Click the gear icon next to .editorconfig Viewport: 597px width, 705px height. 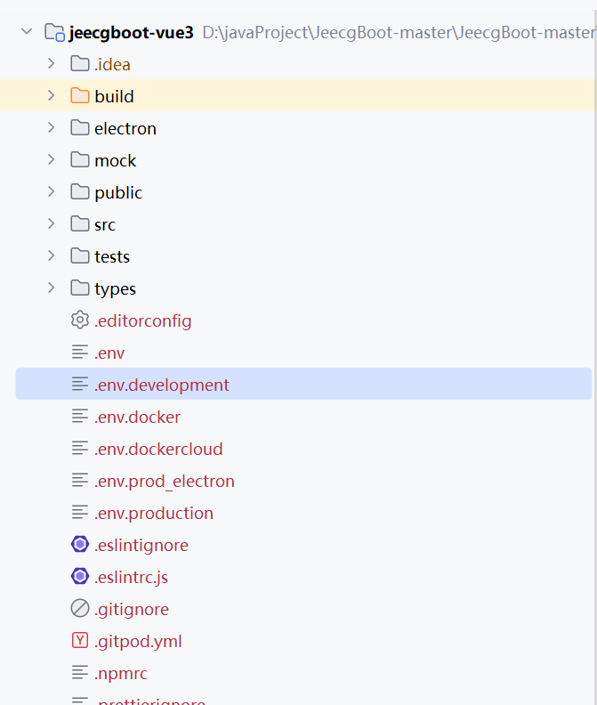pos(80,320)
